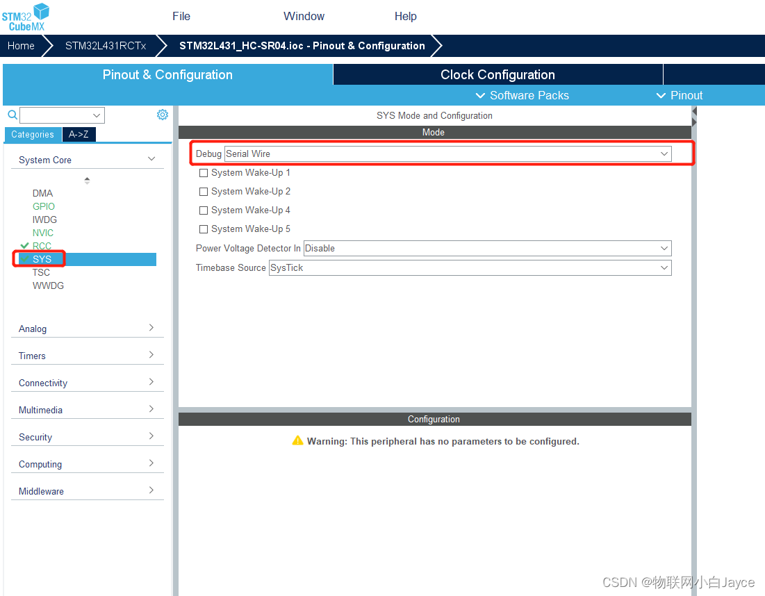Enable System Wake-Up 2 checkbox
765x596 pixels.
point(204,192)
